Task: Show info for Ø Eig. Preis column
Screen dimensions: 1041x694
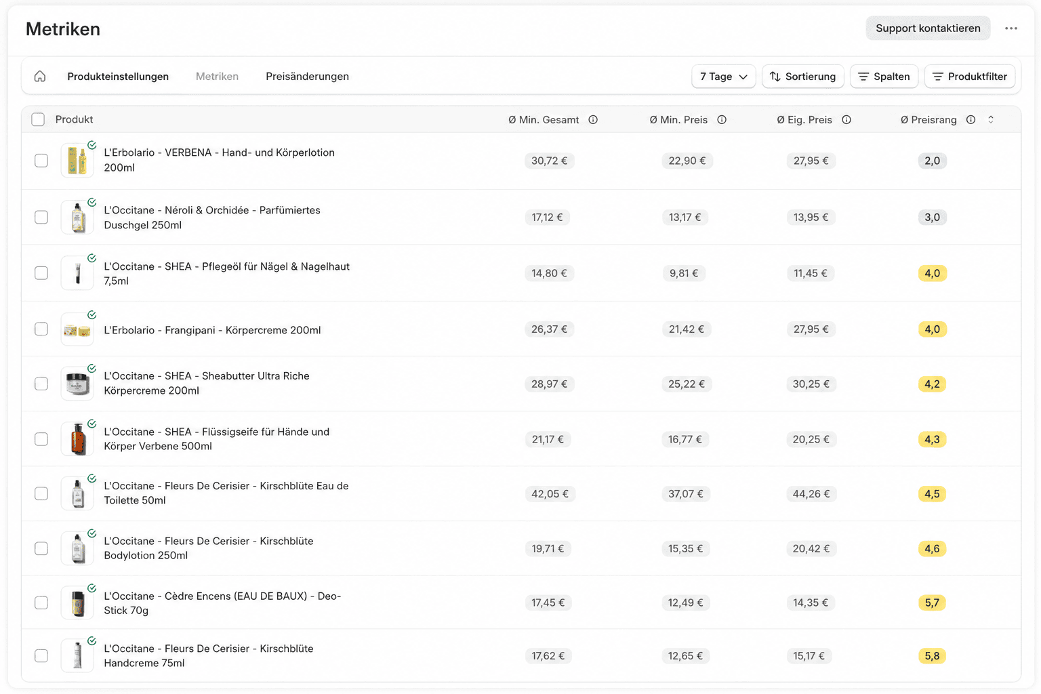Action: coord(846,120)
